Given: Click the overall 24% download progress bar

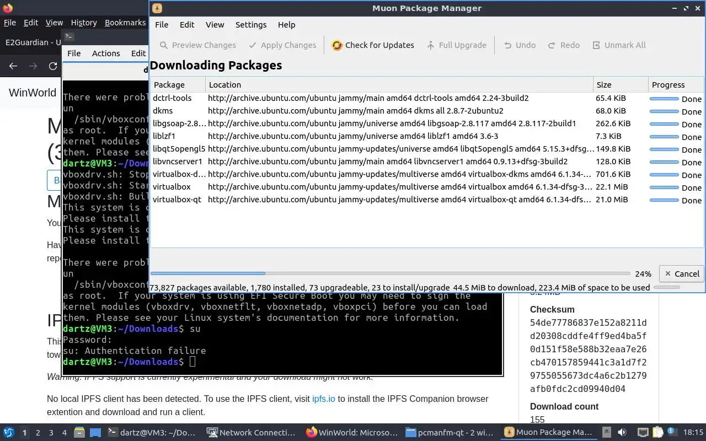Looking at the screenshot, I should click(390, 273).
